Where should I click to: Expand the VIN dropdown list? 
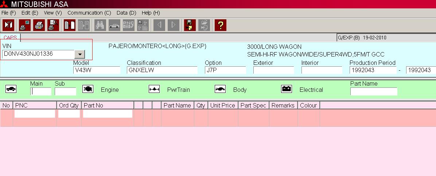coord(79,54)
